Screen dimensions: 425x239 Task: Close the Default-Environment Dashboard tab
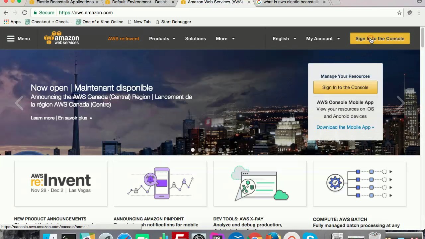coord(173,2)
